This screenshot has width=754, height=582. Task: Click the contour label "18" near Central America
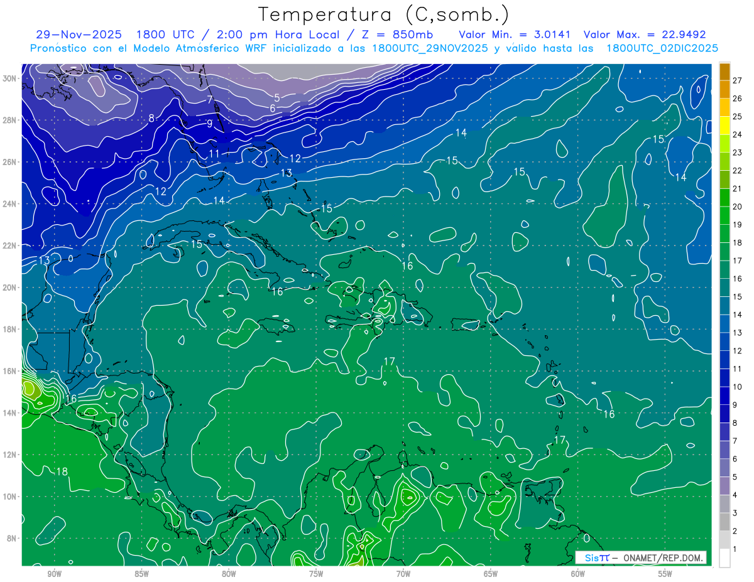[x=62, y=472]
